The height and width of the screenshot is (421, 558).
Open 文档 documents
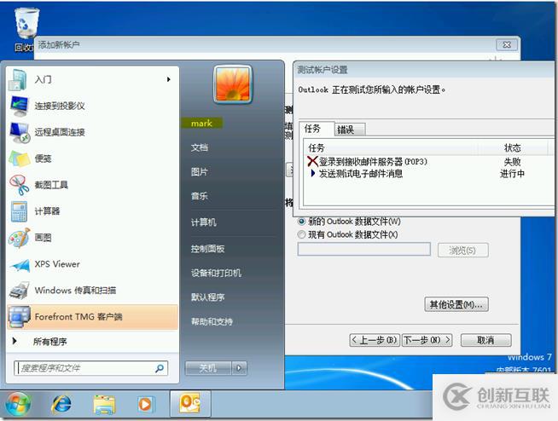pos(200,147)
